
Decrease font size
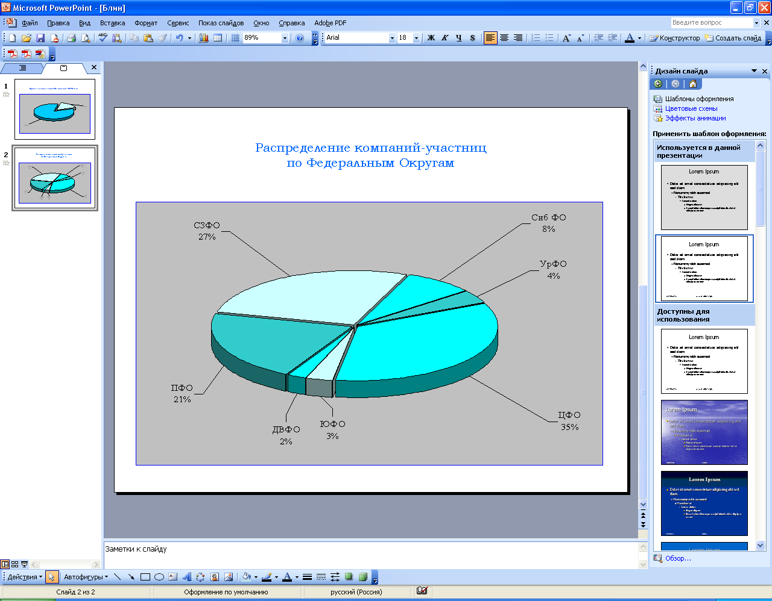(x=580, y=38)
